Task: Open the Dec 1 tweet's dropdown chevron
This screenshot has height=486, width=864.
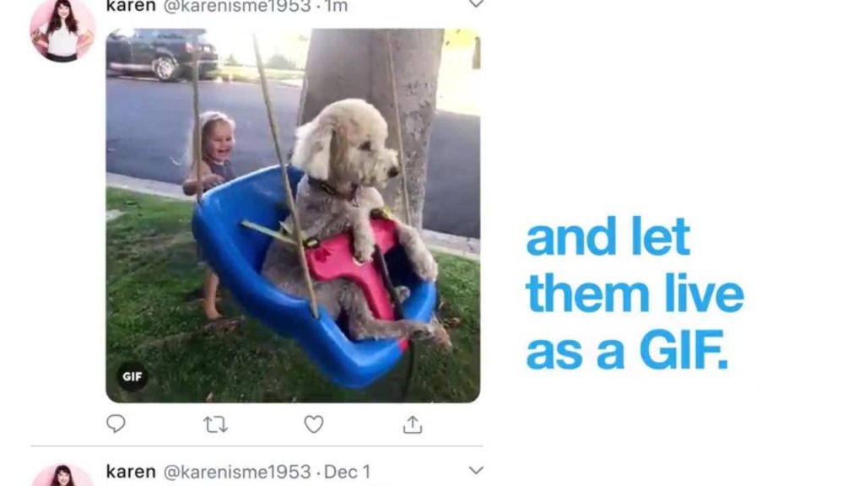Action: tap(476, 470)
